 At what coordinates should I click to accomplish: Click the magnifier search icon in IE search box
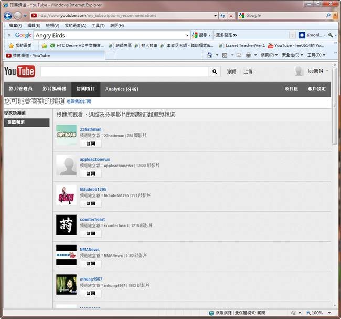[x=328, y=15]
